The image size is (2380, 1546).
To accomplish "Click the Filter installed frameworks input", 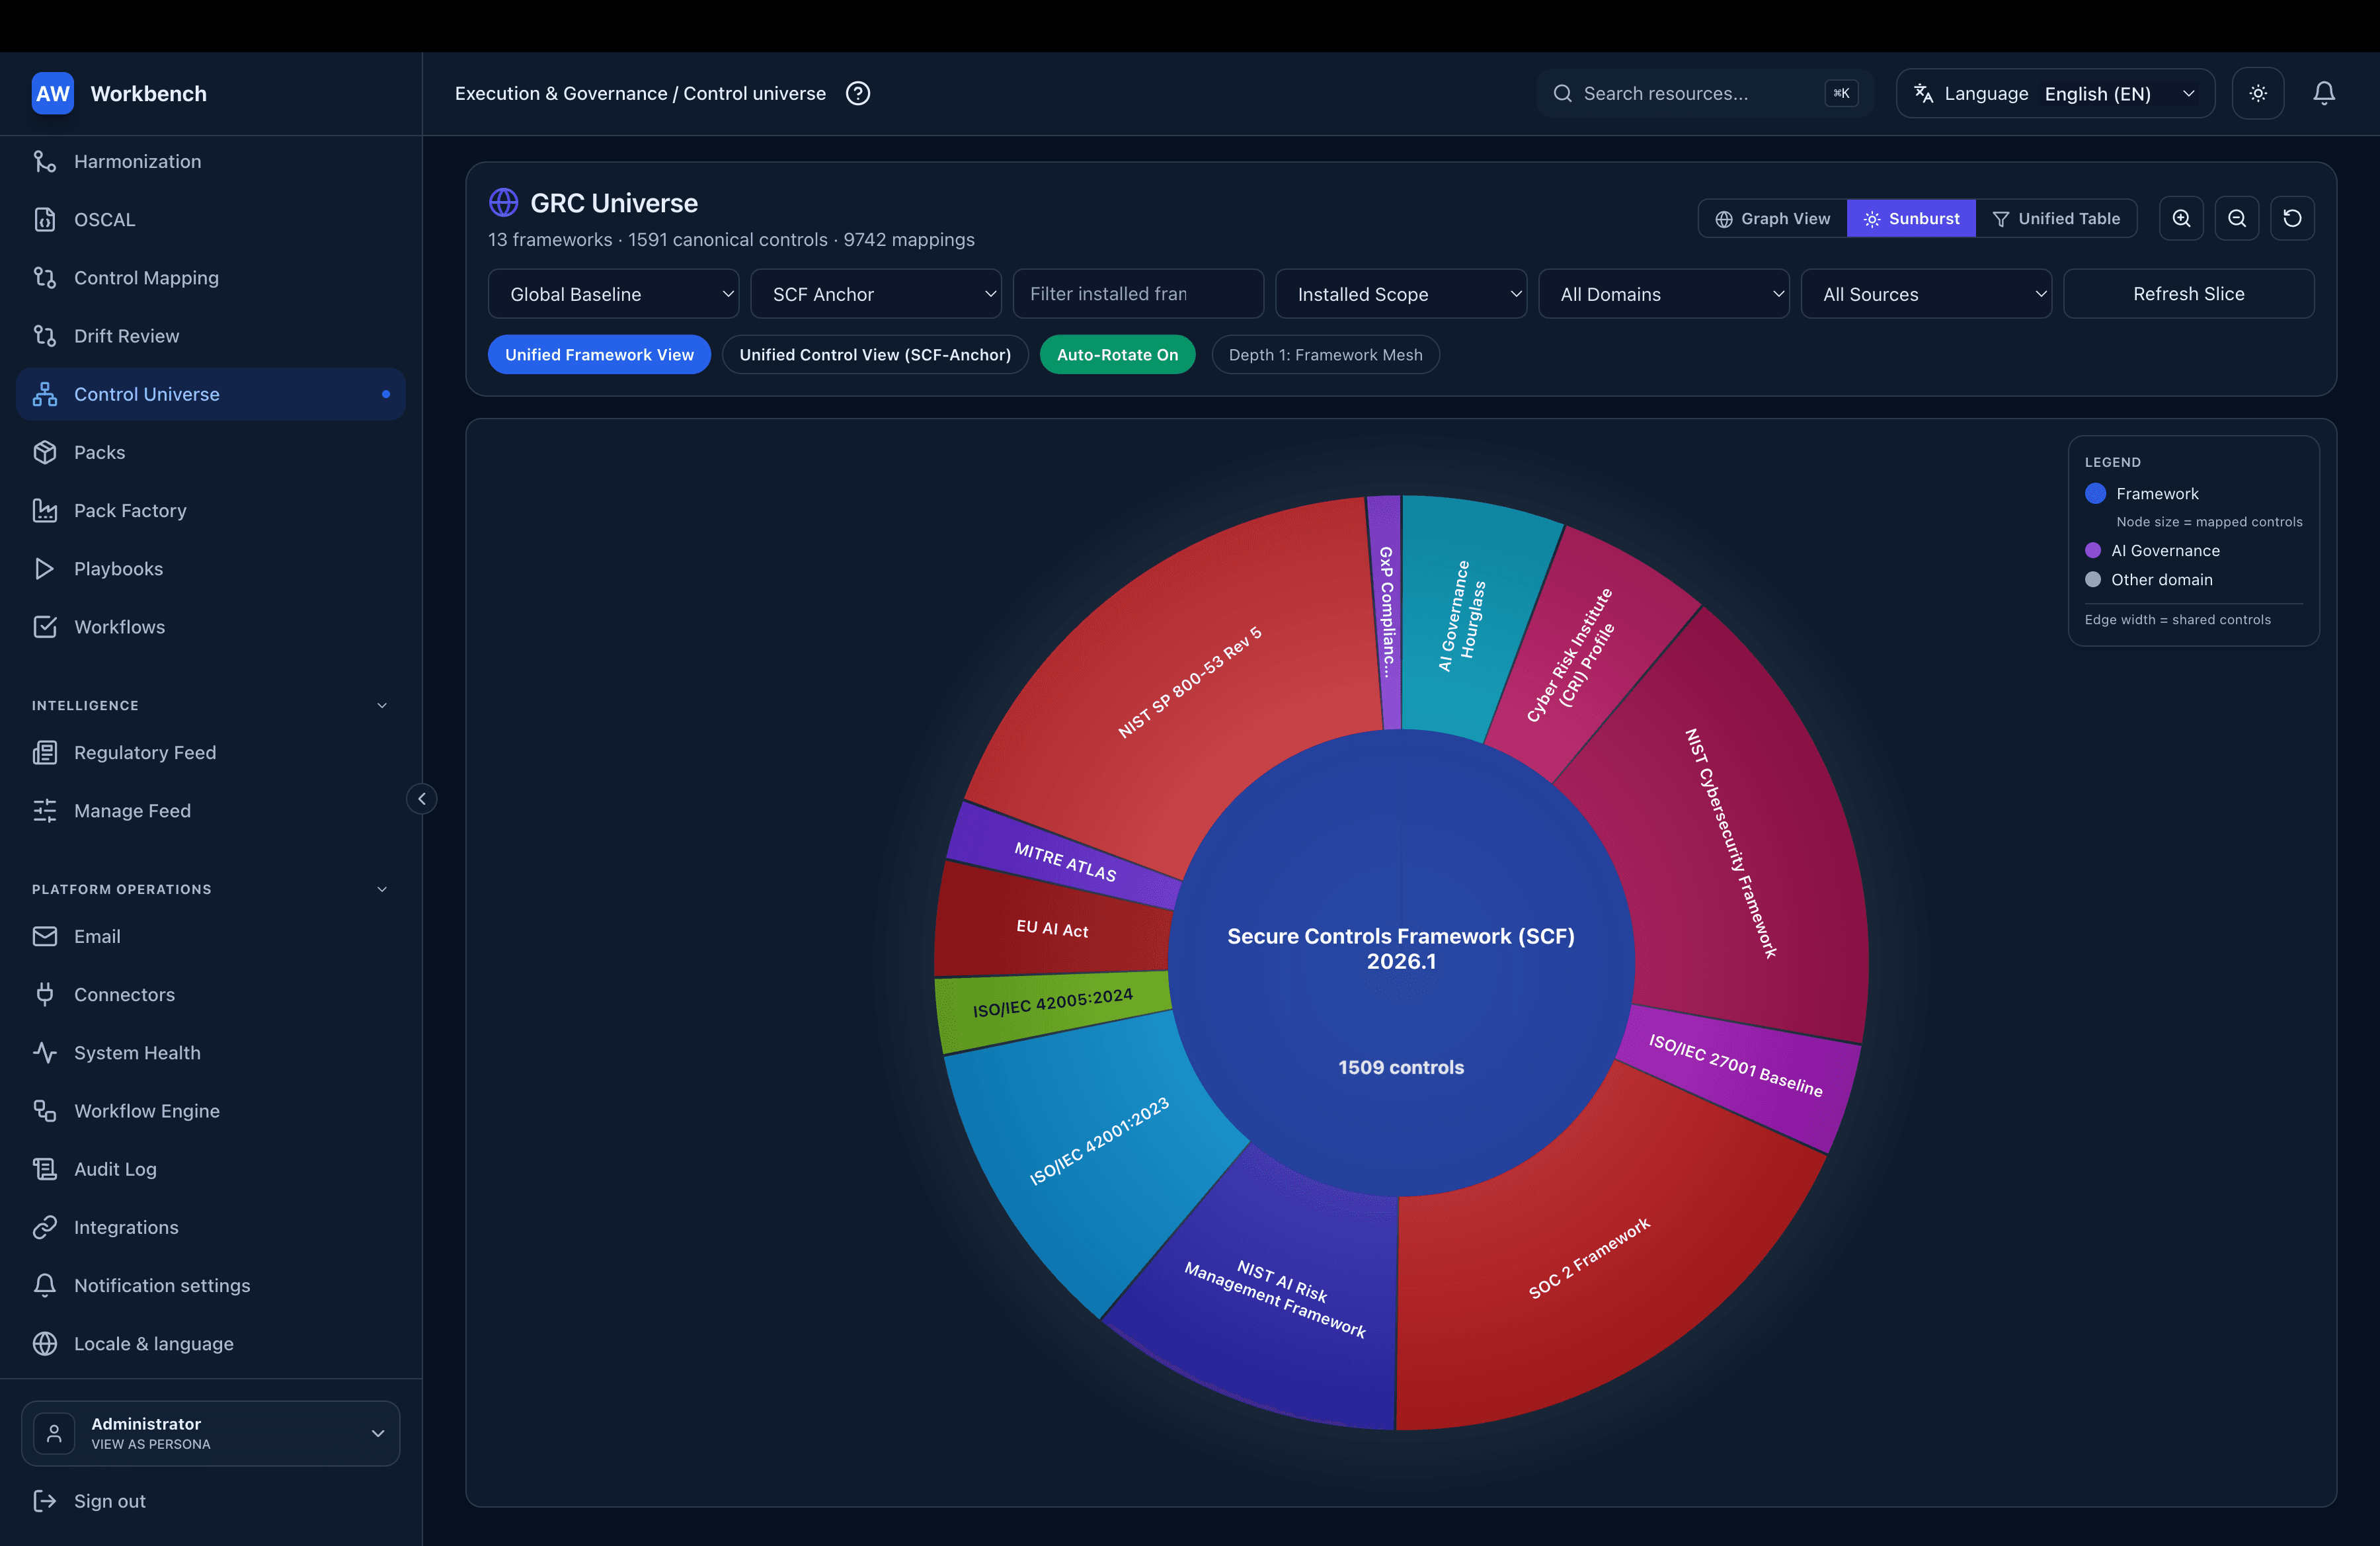I will tap(1138, 294).
